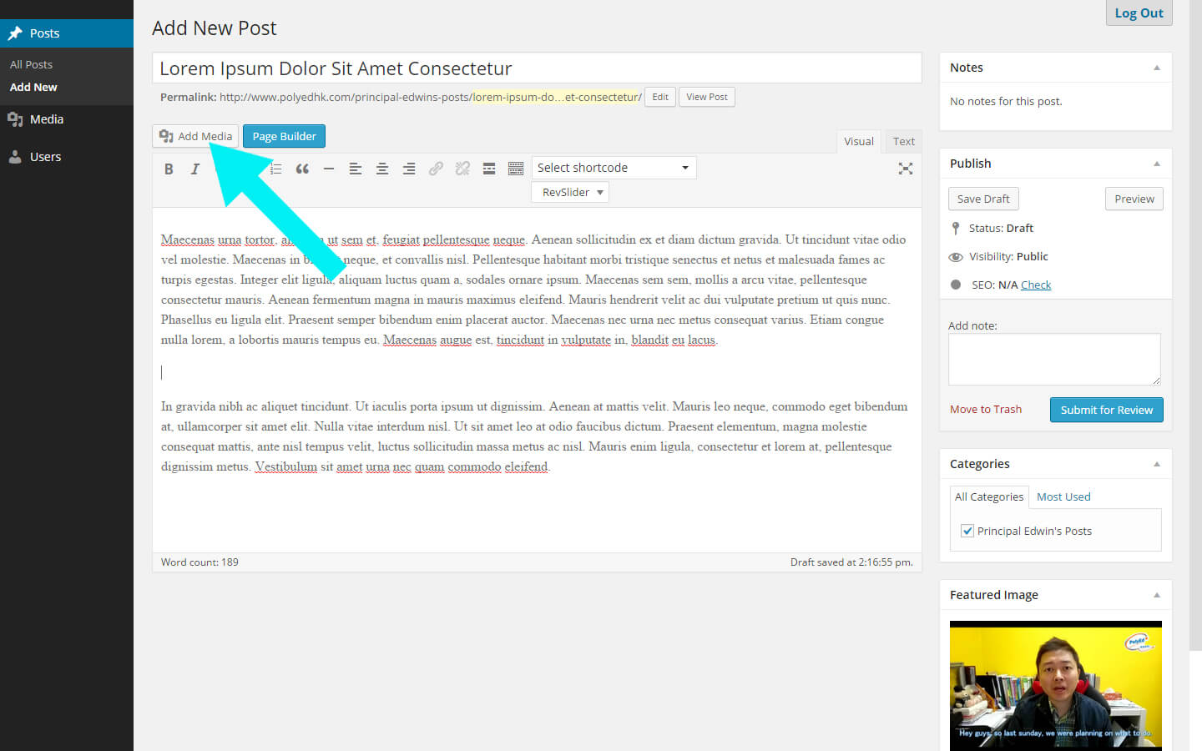Open the Add New submenu item
The height and width of the screenshot is (751, 1202).
point(33,87)
